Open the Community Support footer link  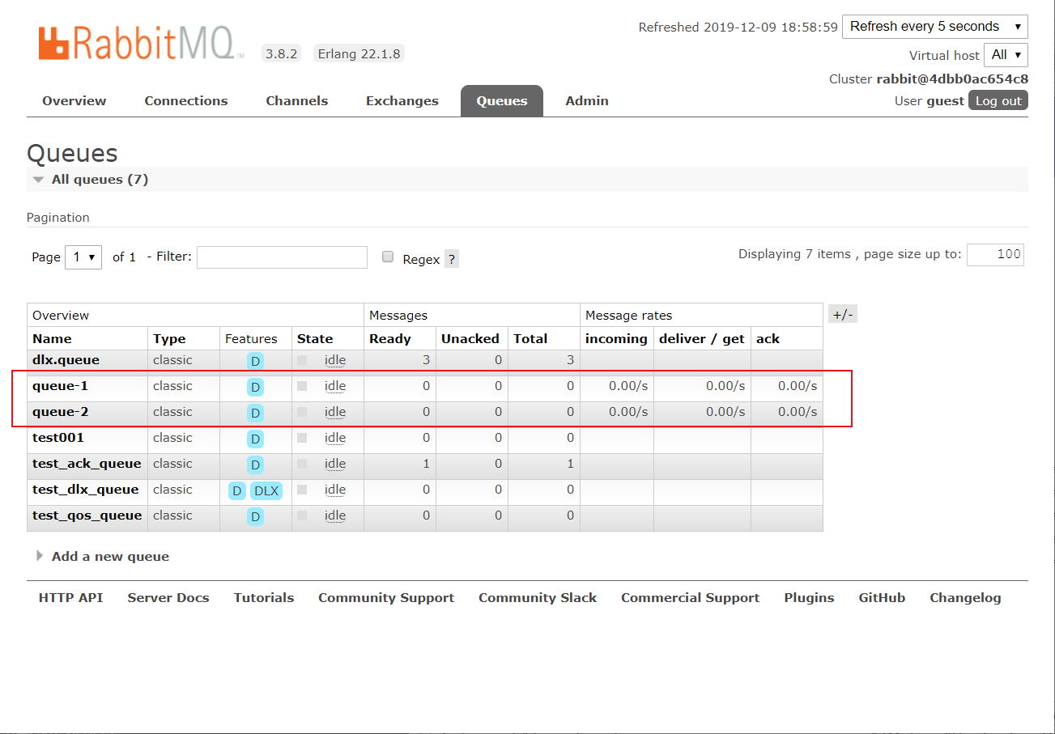click(x=386, y=598)
